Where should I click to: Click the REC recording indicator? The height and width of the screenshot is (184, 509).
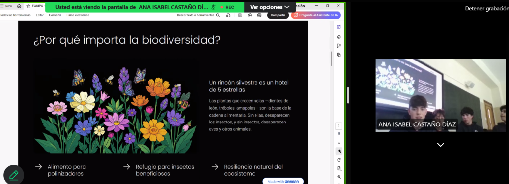[227, 7]
